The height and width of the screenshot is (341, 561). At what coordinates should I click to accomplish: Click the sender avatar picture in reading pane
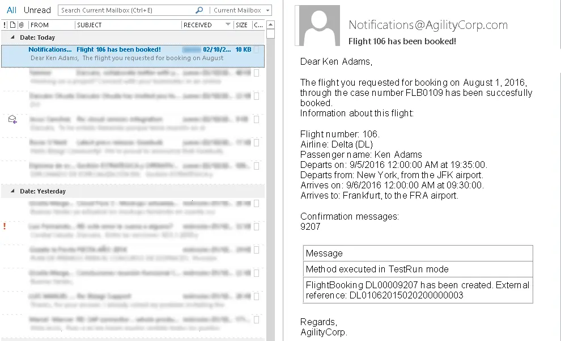(317, 26)
